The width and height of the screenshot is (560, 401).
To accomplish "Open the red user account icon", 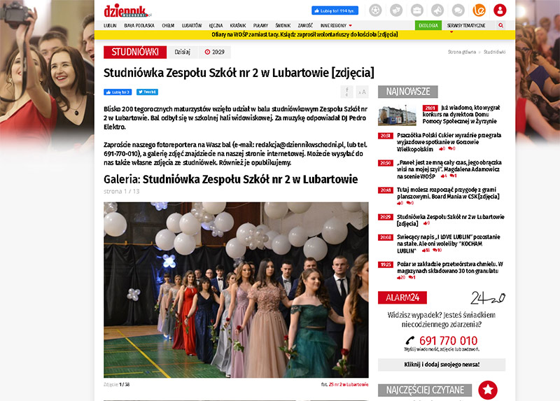I will point(500,10).
